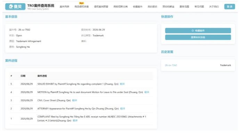Open history case link 26-cv-7562
The height and width of the screenshot is (133, 244).
click(x=171, y=65)
